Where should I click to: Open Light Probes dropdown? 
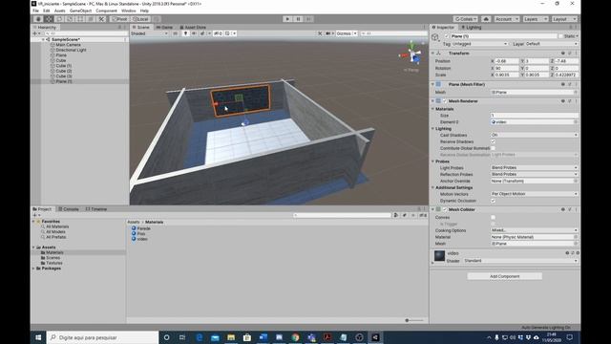(x=535, y=168)
